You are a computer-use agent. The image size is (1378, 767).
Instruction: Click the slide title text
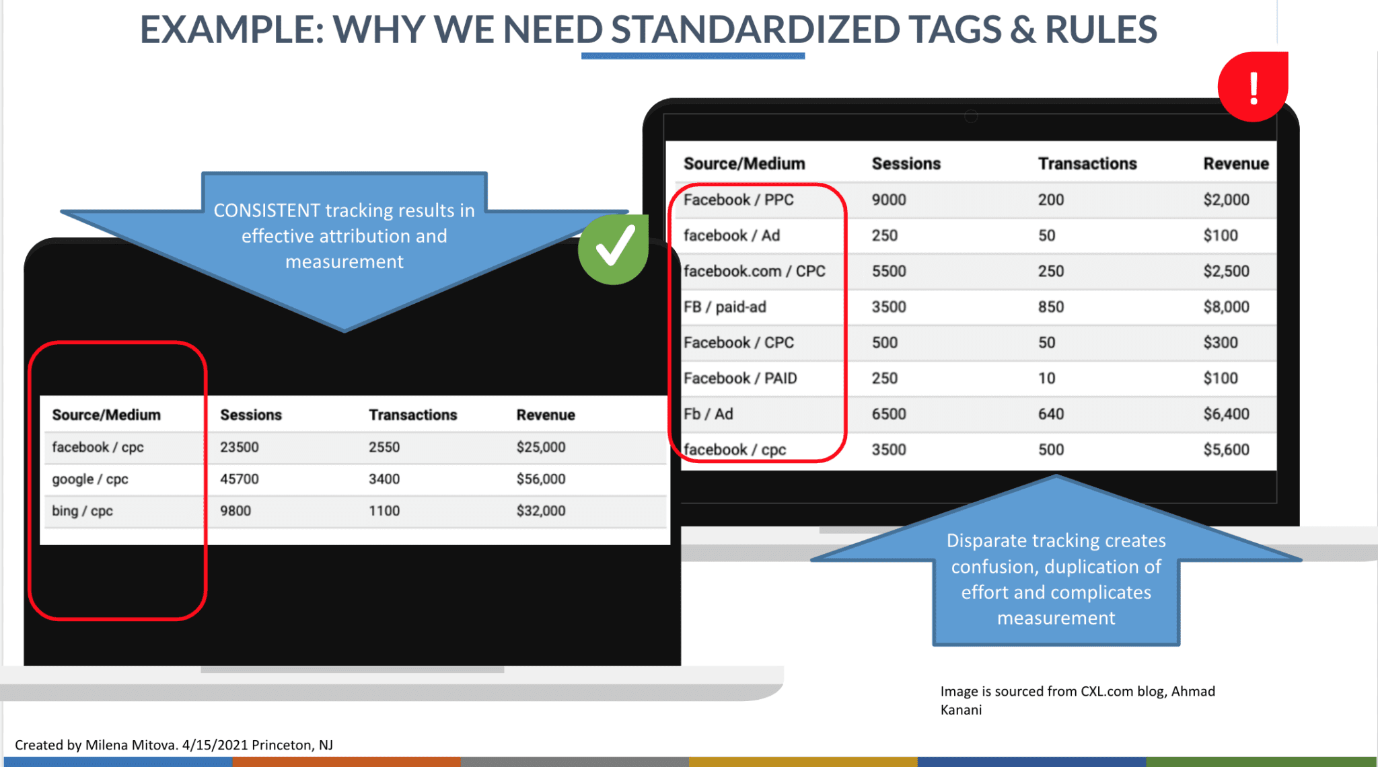tap(648, 30)
